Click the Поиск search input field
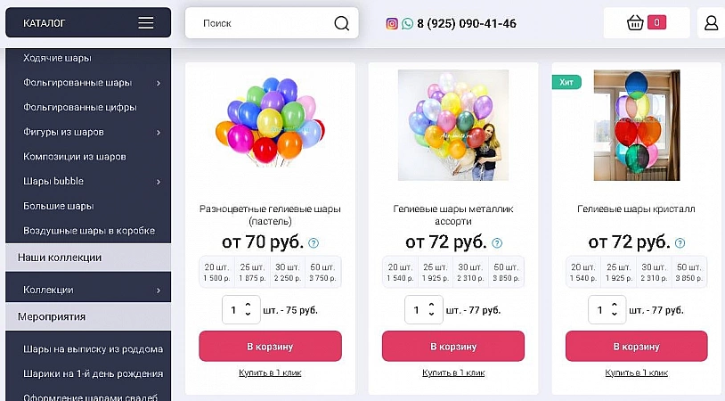Image resolution: width=725 pixels, height=401 pixels. click(x=263, y=23)
